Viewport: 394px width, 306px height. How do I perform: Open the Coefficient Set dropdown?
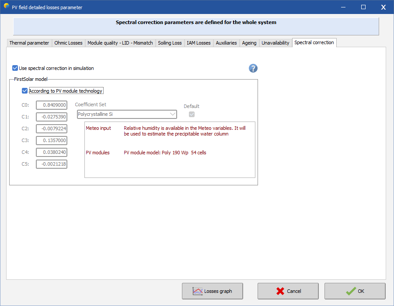click(x=127, y=114)
